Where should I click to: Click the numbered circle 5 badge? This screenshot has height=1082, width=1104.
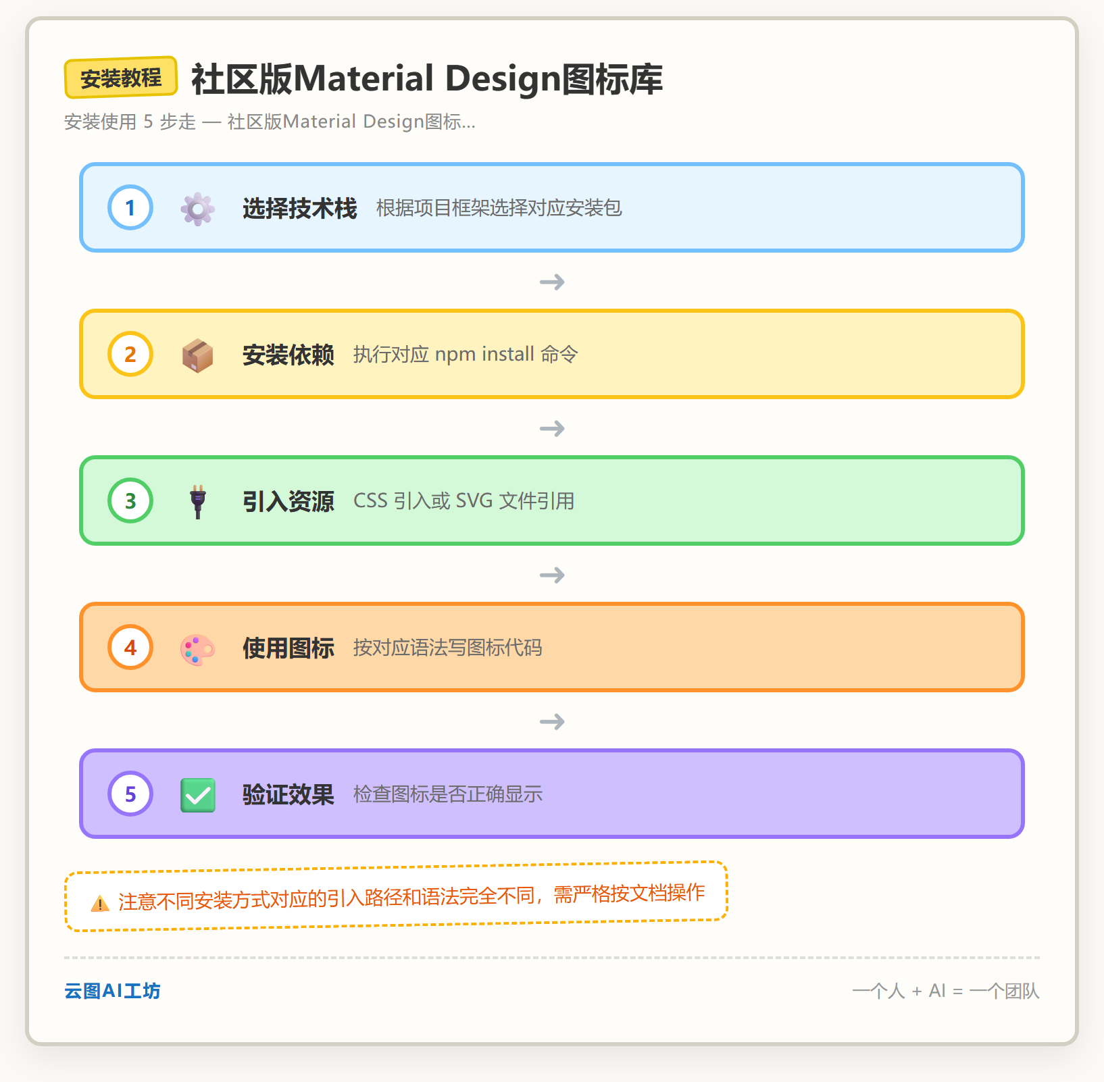130,794
